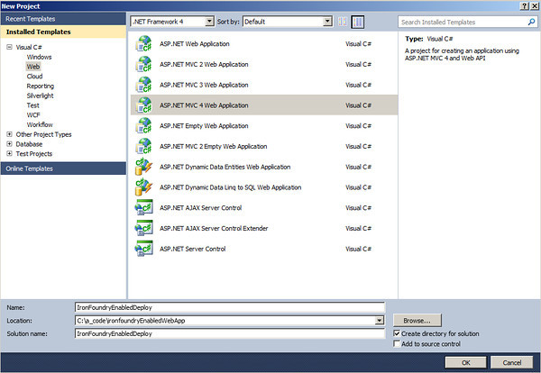This screenshot has height=373, width=541.
Task: Open the .NET Framework 4 version dropdown
Action: pyautogui.click(x=209, y=22)
